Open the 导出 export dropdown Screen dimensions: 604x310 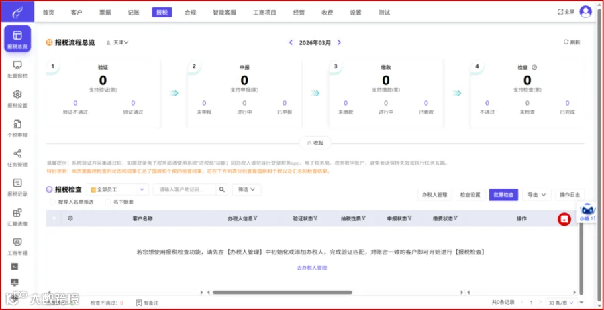pos(537,195)
